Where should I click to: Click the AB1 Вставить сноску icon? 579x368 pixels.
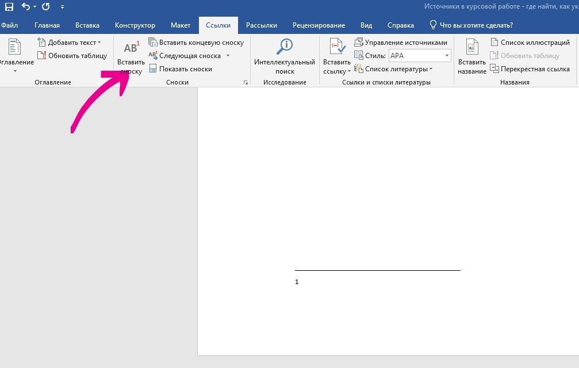click(132, 47)
